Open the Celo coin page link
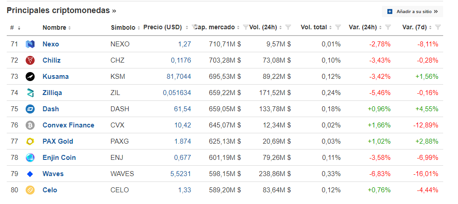Image resolution: width=458 pixels, height=204 pixels. [x=50, y=190]
